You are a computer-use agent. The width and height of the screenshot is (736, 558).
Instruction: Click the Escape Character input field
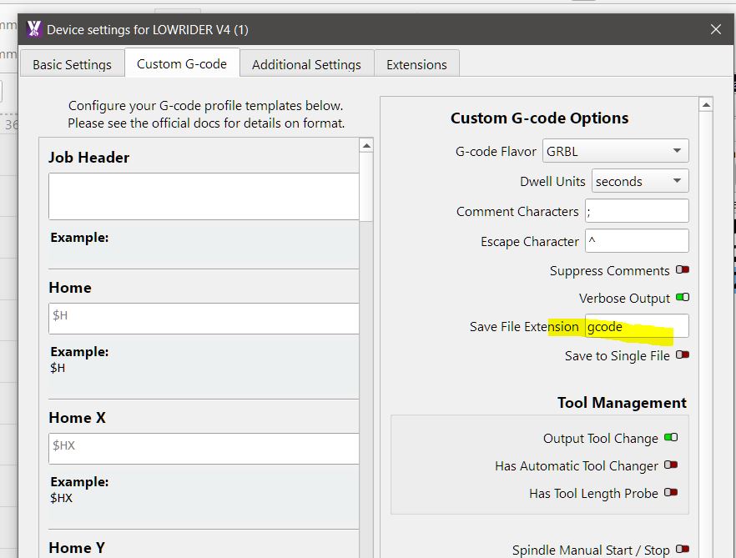point(637,241)
